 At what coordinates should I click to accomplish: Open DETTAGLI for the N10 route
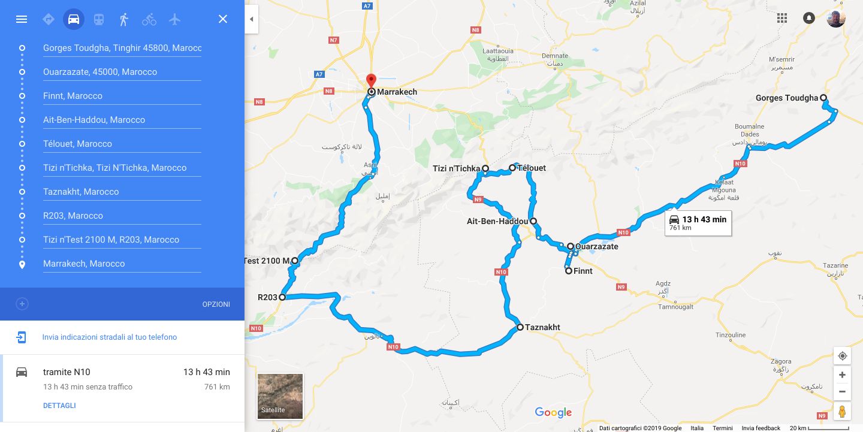[x=59, y=406]
